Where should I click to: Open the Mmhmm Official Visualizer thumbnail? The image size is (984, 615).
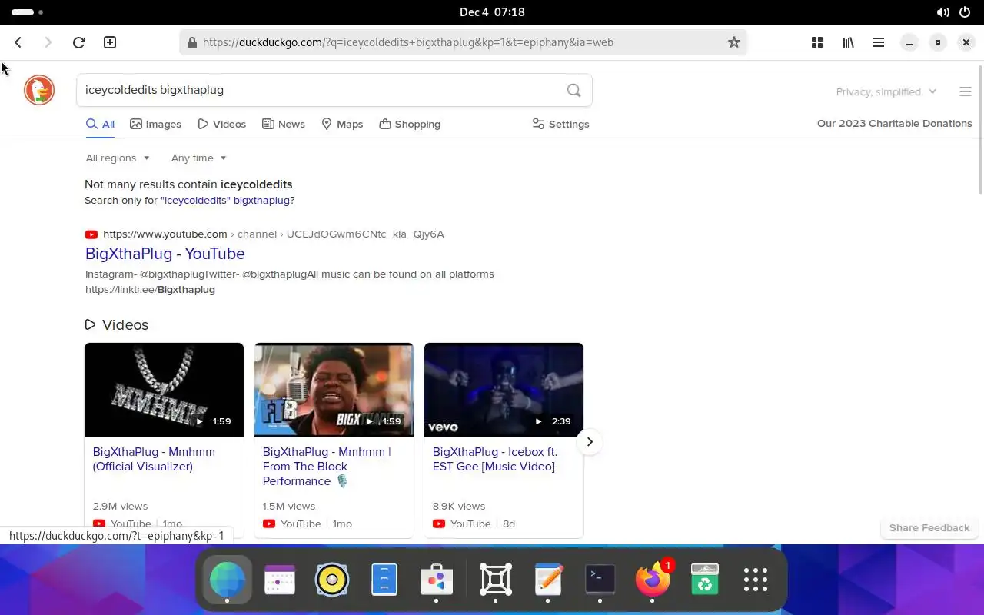click(164, 390)
